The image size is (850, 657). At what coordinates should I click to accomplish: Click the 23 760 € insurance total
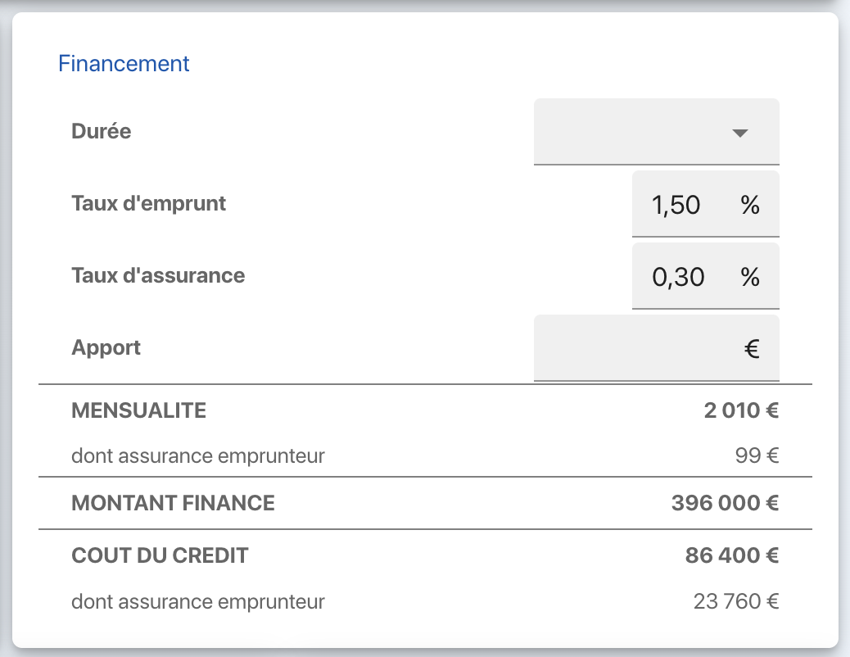735,602
